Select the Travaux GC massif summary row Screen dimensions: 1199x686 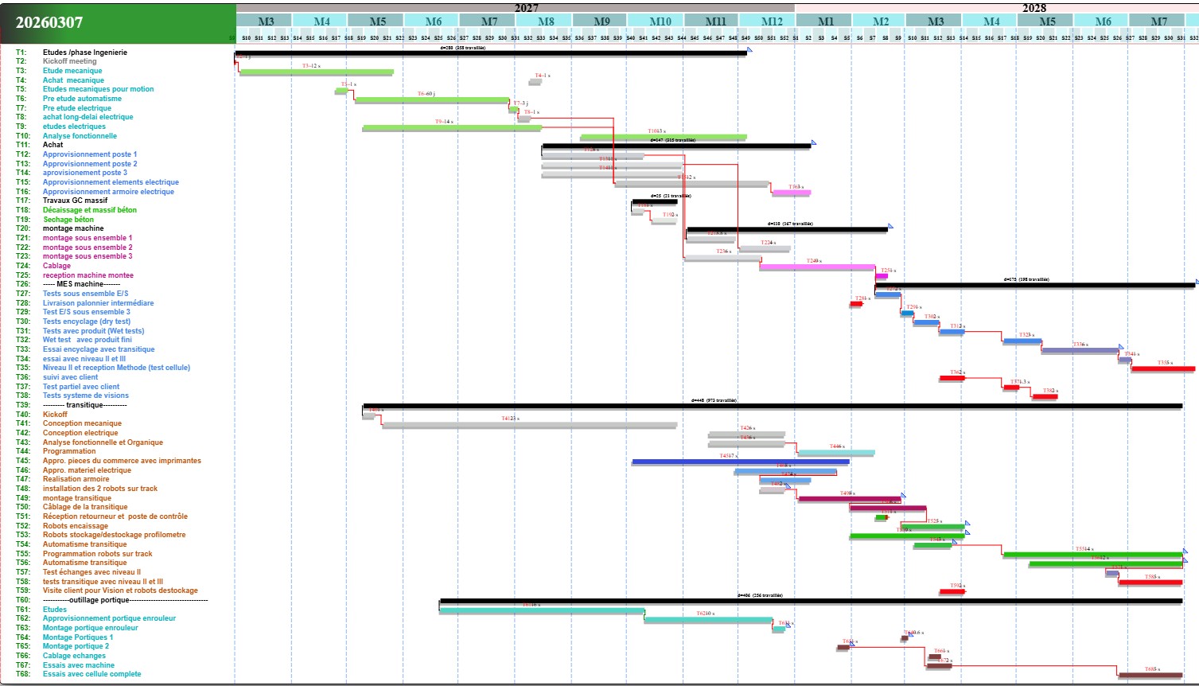[x=75, y=201]
